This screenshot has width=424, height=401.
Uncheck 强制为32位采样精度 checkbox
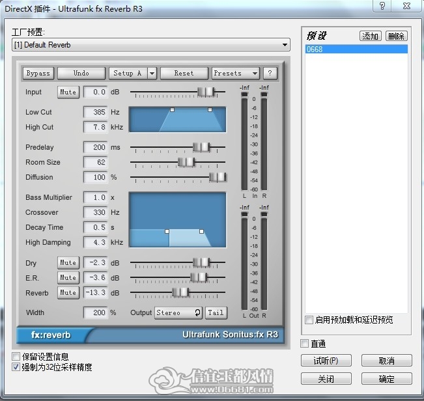pos(16,367)
